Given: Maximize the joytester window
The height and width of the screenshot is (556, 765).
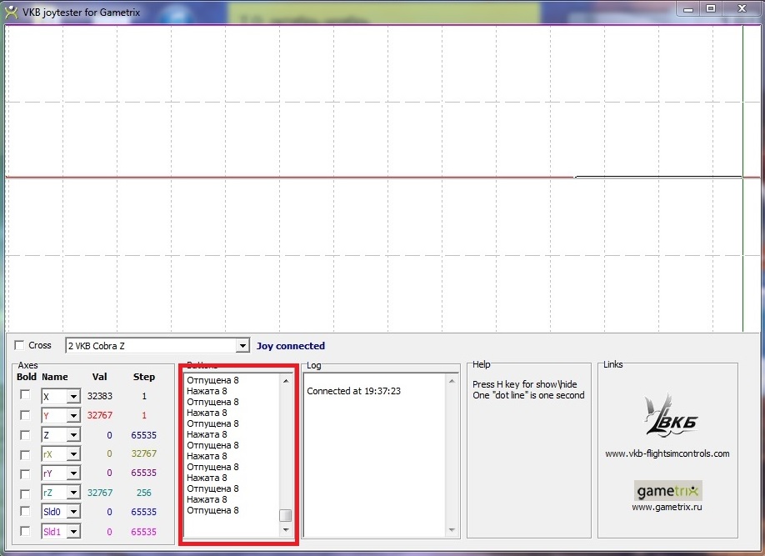Looking at the screenshot, I should click(711, 8).
